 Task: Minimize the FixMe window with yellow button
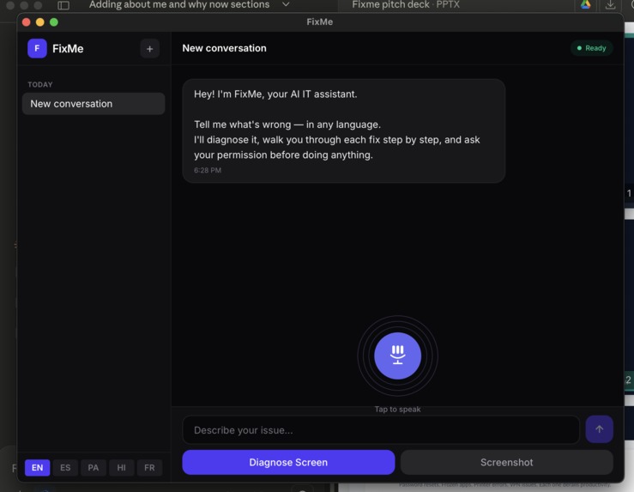(x=40, y=21)
